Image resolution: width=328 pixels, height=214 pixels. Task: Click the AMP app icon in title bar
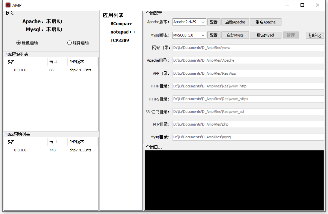click(x=8, y=5)
